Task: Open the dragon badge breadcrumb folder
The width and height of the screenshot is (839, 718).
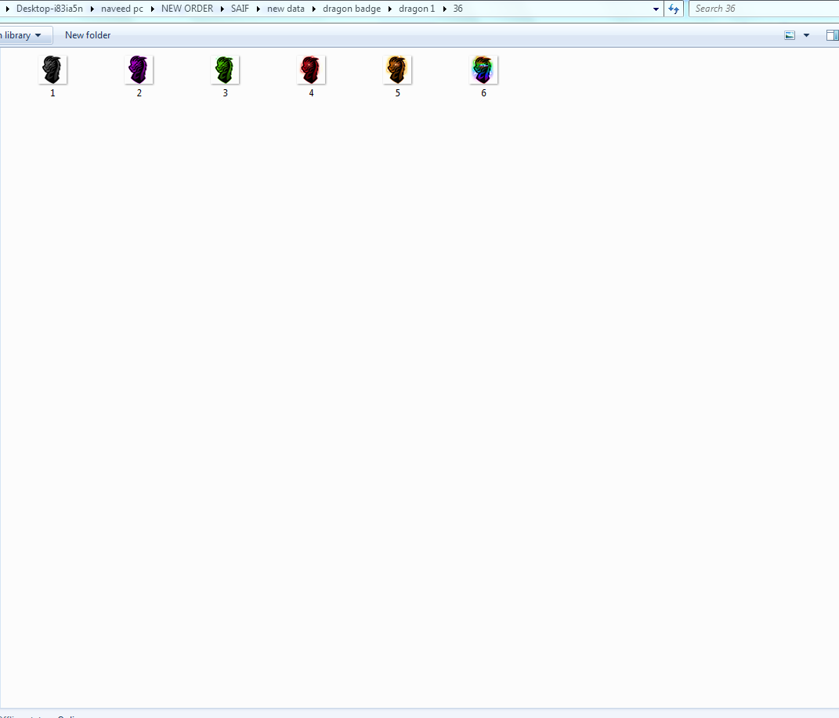Action: coord(352,9)
